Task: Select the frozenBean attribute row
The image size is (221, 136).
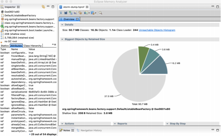Action: pos(28,56)
